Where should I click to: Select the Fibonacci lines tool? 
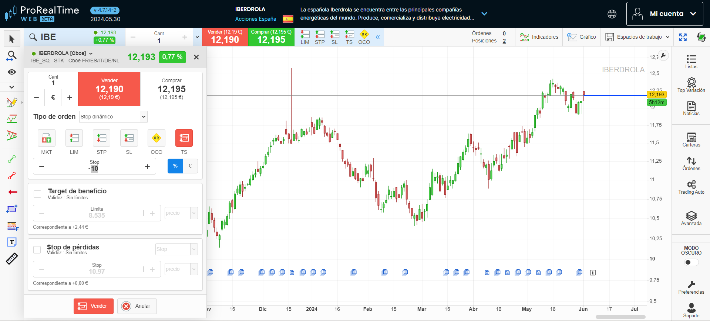click(13, 226)
